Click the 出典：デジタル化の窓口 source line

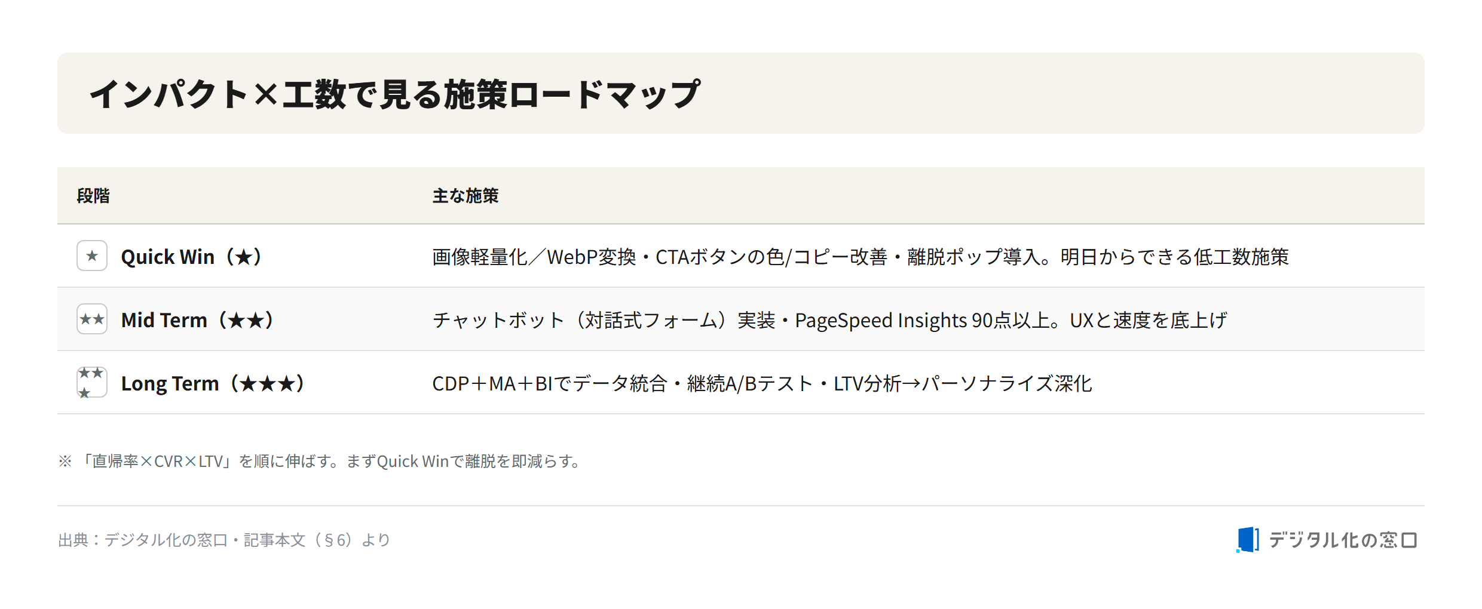224,540
